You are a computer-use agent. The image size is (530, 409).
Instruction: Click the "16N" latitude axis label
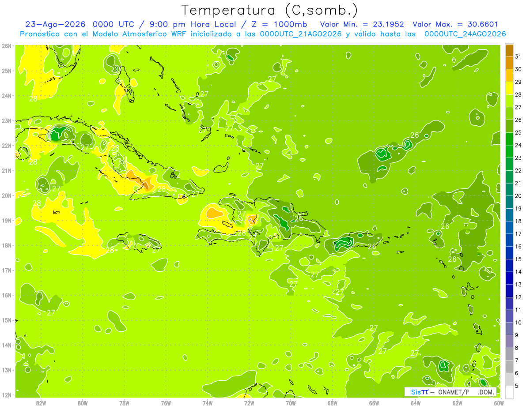click(7, 295)
